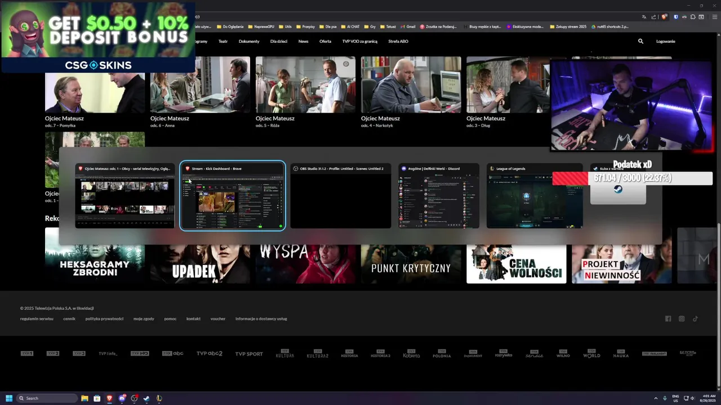Viewport: 721px width, 405px height.
Task: Open the cennik footer link
Action: click(x=69, y=318)
